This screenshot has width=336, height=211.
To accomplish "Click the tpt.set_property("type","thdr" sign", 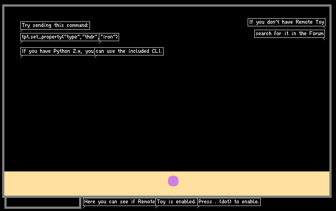I will [x=60, y=37].
